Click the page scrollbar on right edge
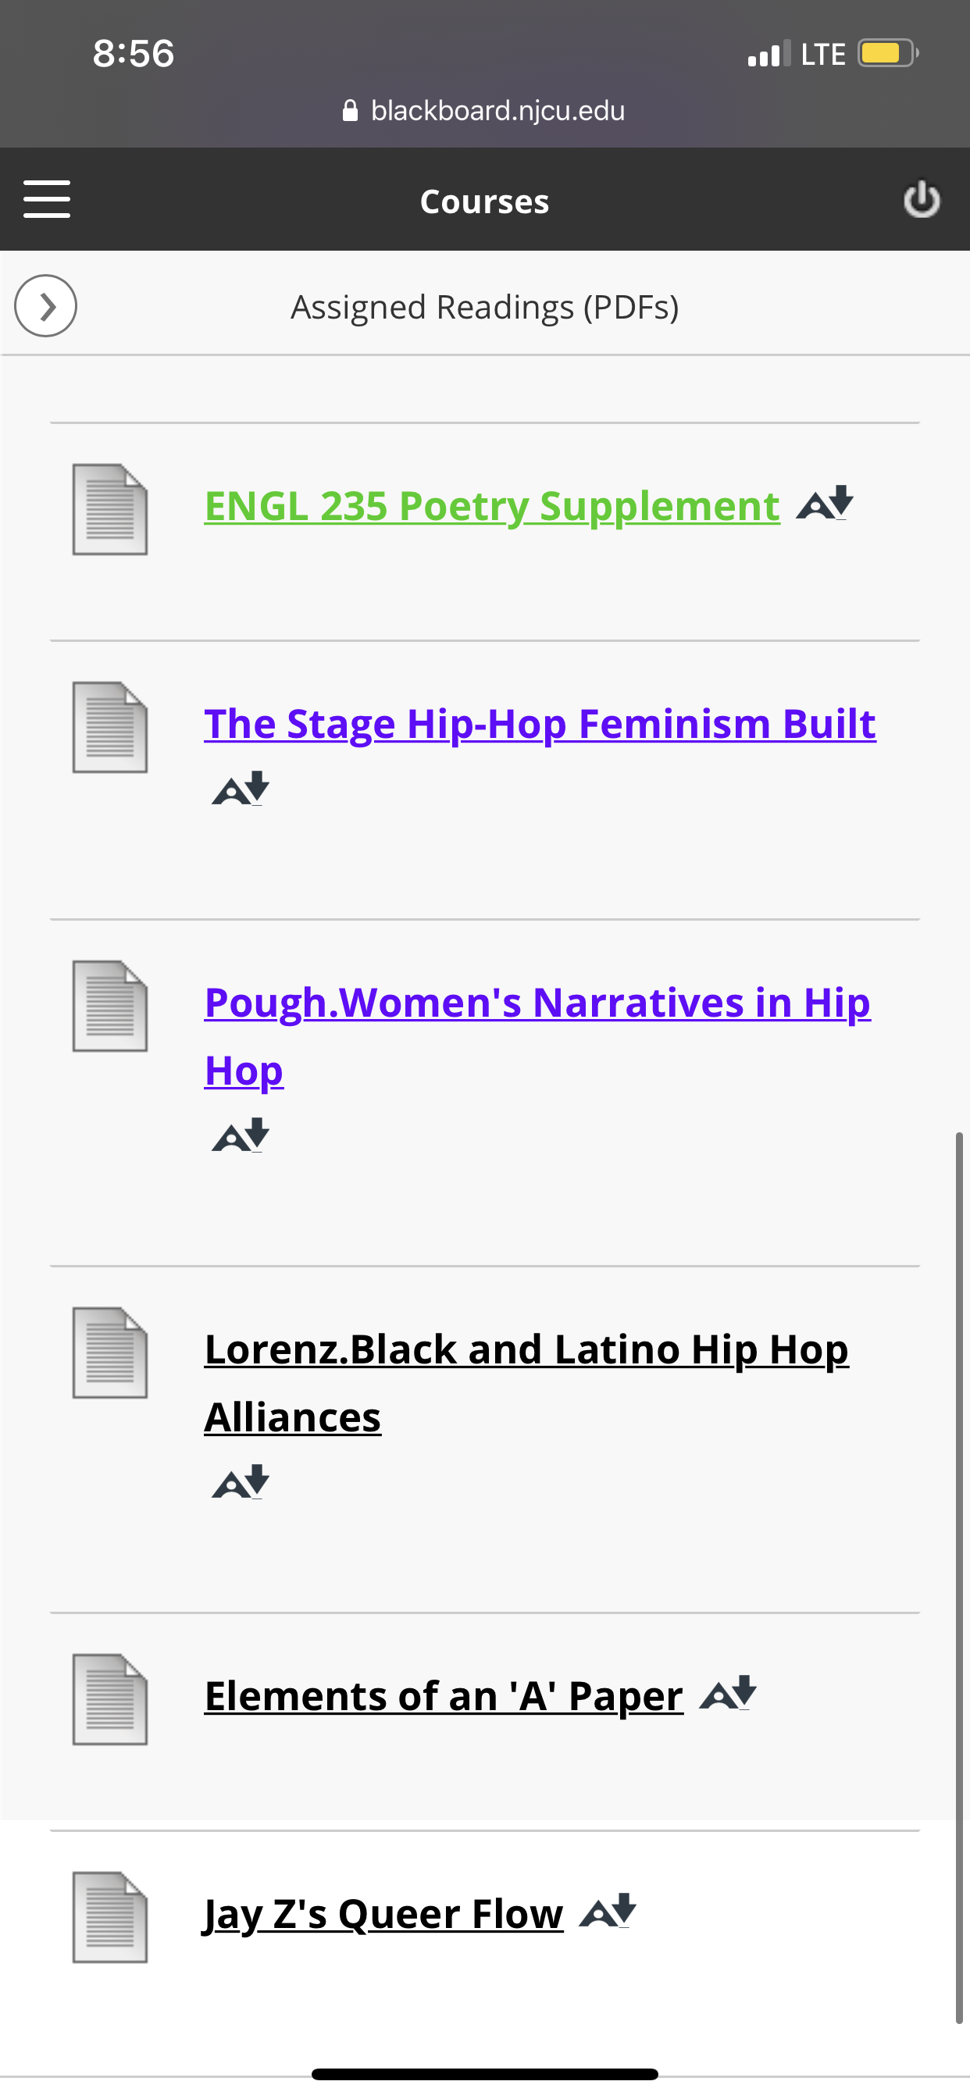This screenshot has height=2099, width=970. (x=959, y=1577)
